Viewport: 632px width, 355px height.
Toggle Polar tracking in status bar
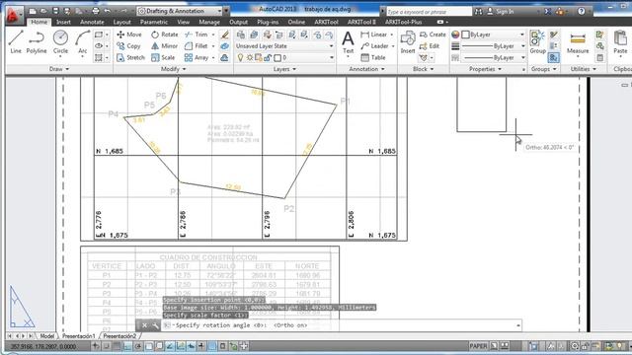pos(138,346)
